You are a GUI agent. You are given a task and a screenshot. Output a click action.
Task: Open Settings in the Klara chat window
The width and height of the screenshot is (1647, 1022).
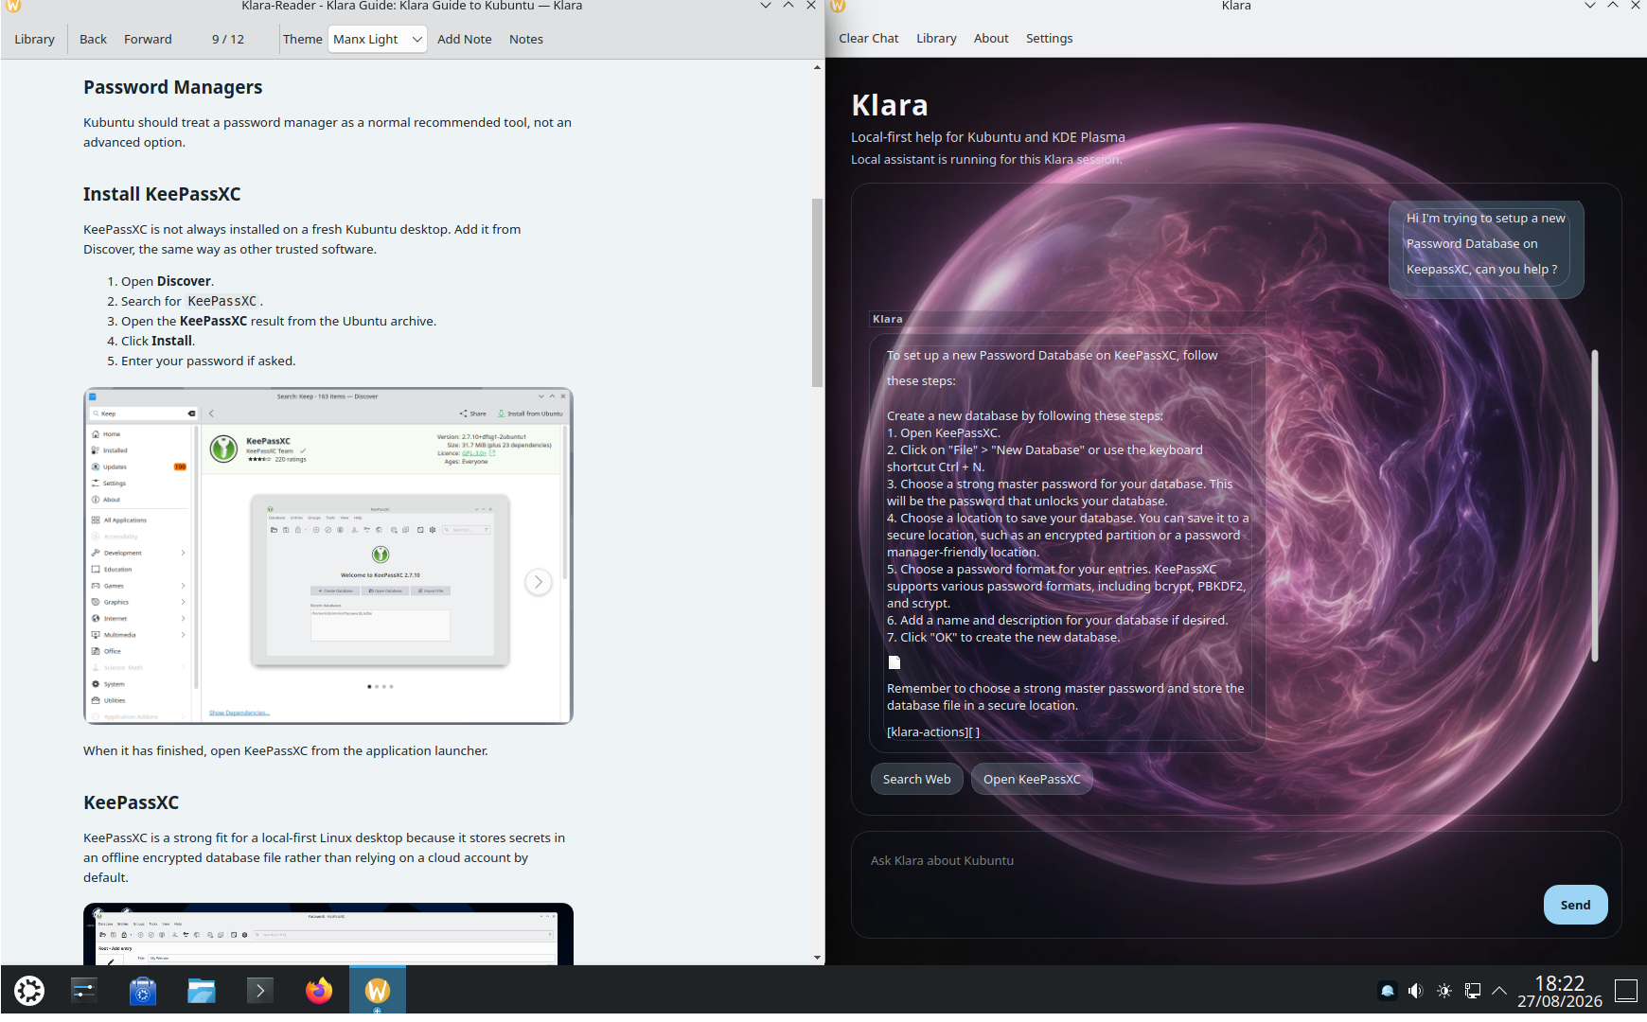(x=1050, y=38)
